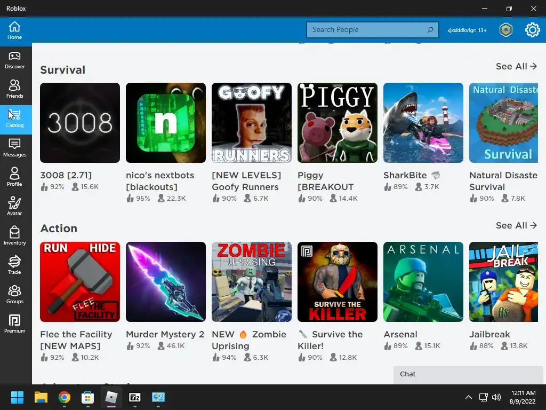The height and width of the screenshot is (410, 546).
Task: Open Survive the Killer thumbnail
Action: [338, 282]
